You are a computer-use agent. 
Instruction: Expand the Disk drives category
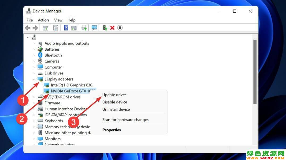coord(34,73)
